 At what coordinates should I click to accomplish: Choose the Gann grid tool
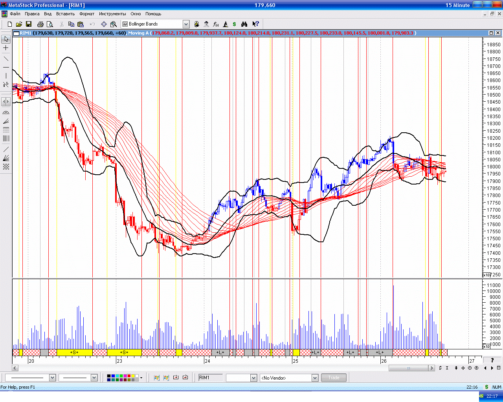[6, 167]
